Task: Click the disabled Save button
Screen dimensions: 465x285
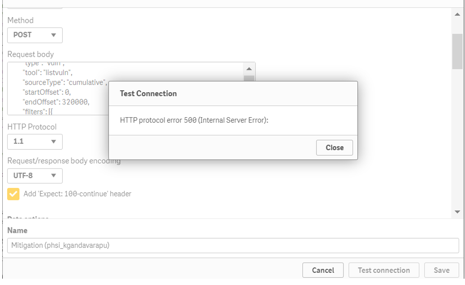Action: (441, 270)
